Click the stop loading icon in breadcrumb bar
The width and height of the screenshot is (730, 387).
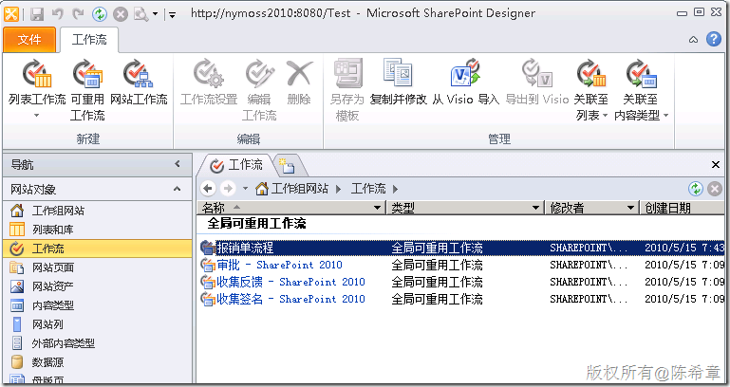[x=714, y=189]
